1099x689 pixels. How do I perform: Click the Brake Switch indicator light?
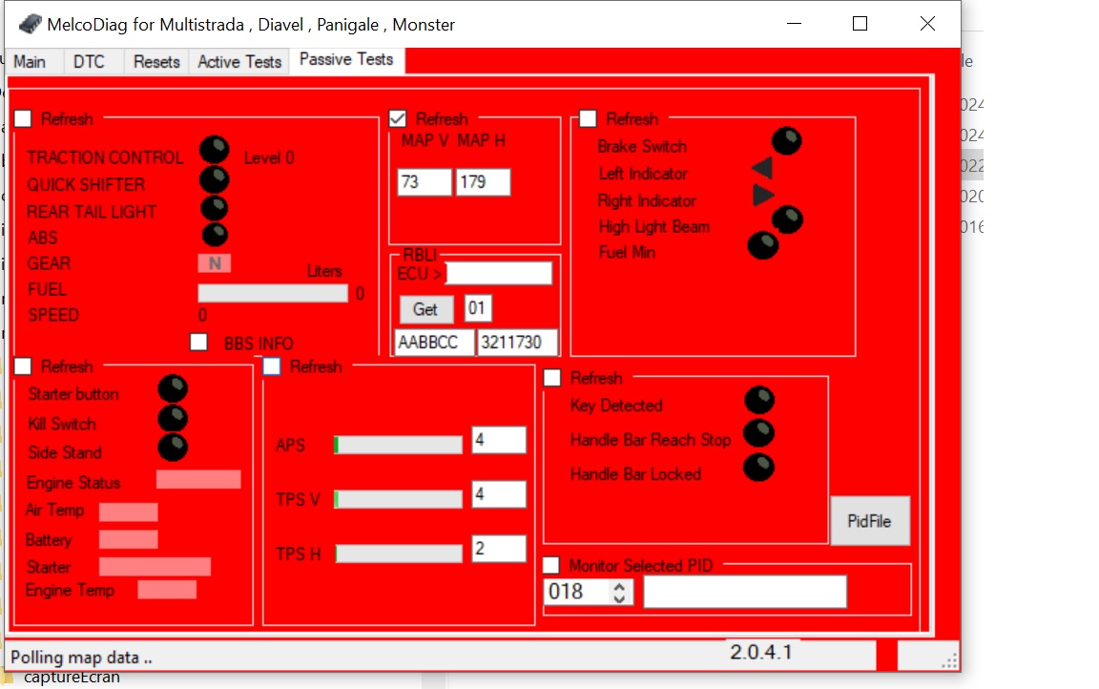coord(786,141)
